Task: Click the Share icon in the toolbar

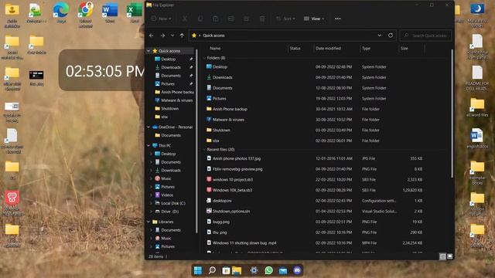Action: [247, 19]
